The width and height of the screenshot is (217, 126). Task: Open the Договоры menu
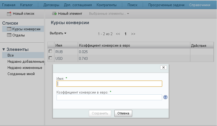[x=51, y=5]
